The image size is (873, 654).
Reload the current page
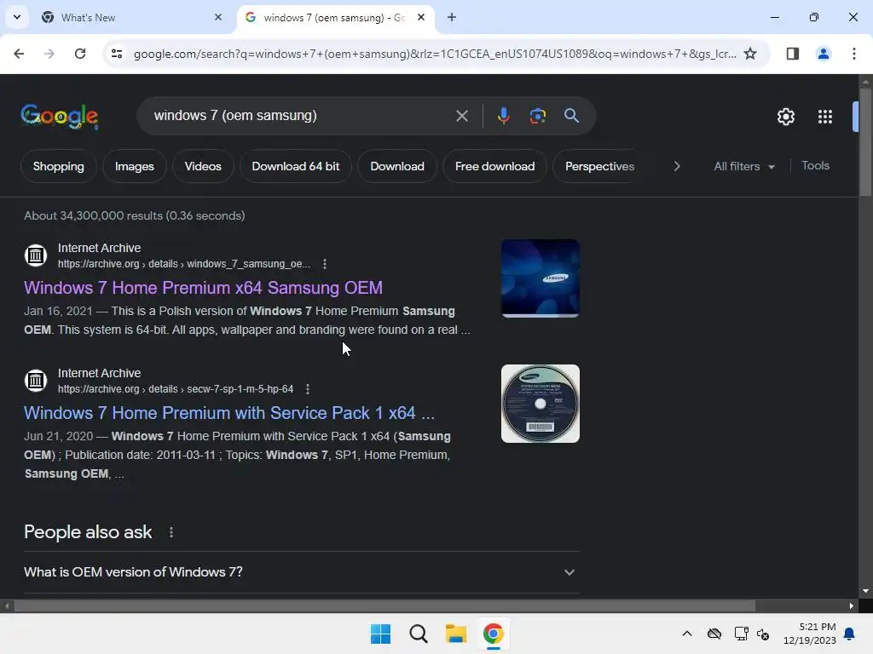pos(80,54)
